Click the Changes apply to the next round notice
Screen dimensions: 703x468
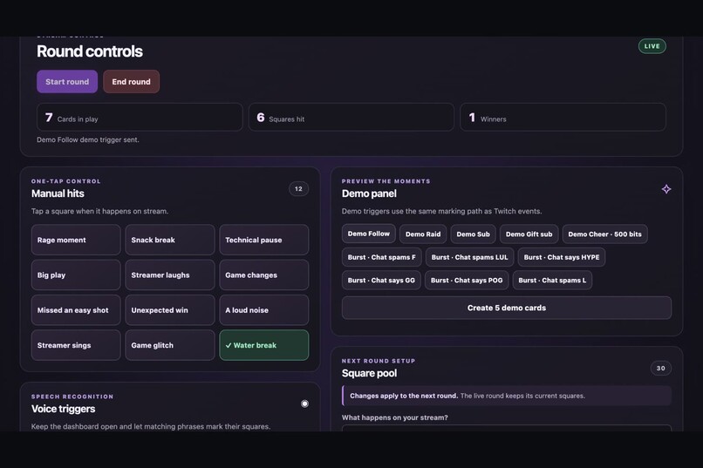507,396
